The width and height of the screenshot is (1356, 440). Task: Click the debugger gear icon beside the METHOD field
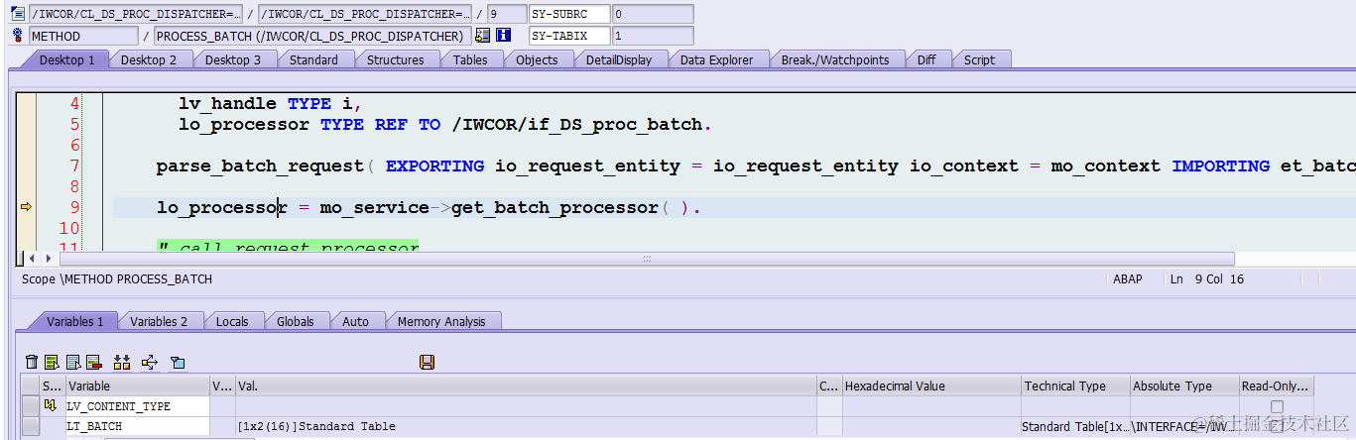[x=17, y=36]
